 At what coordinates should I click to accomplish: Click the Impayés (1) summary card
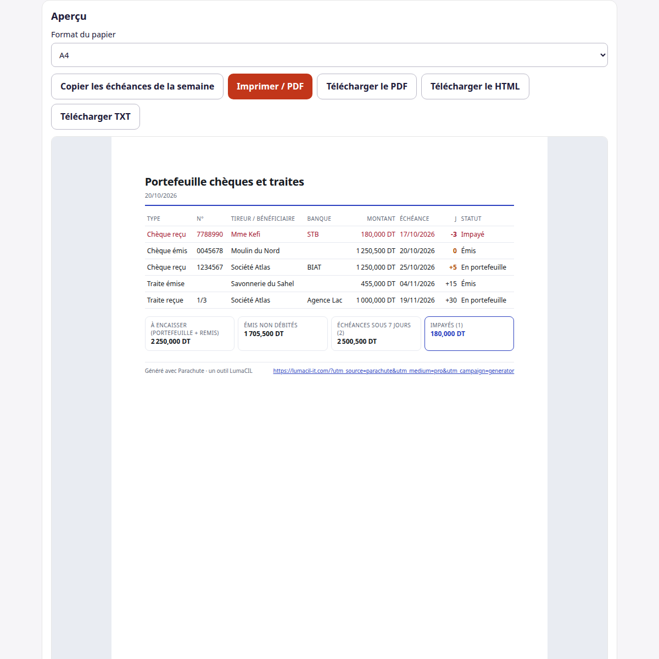469,333
